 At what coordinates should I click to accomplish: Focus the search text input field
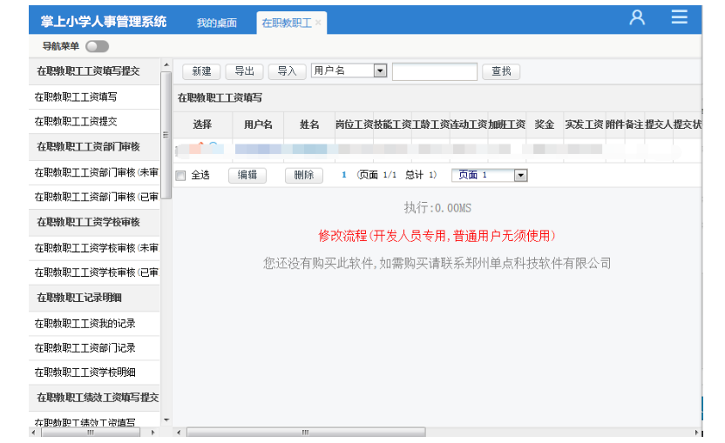pyautogui.click(x=435, y=71)
